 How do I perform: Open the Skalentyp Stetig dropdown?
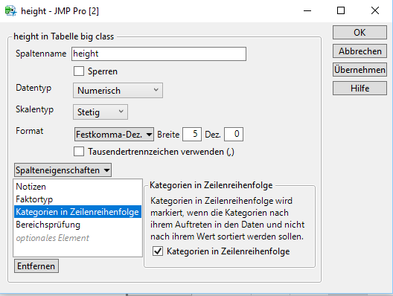[100, 112]
